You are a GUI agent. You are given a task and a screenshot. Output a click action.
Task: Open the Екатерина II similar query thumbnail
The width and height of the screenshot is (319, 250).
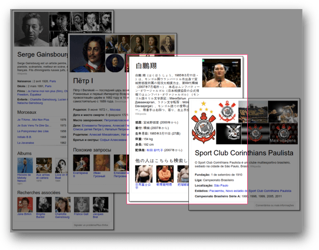pyautogui.click(x=81, y=163)
